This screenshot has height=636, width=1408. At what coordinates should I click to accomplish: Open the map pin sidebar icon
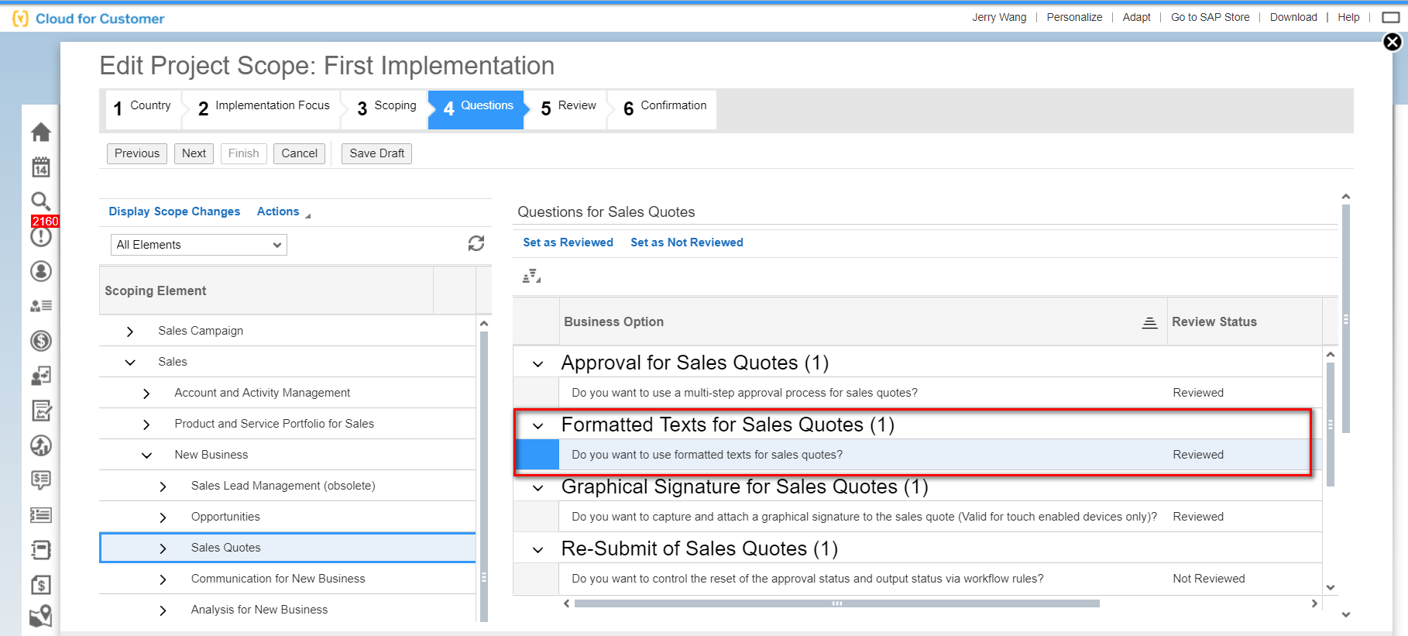pos(41,617)
